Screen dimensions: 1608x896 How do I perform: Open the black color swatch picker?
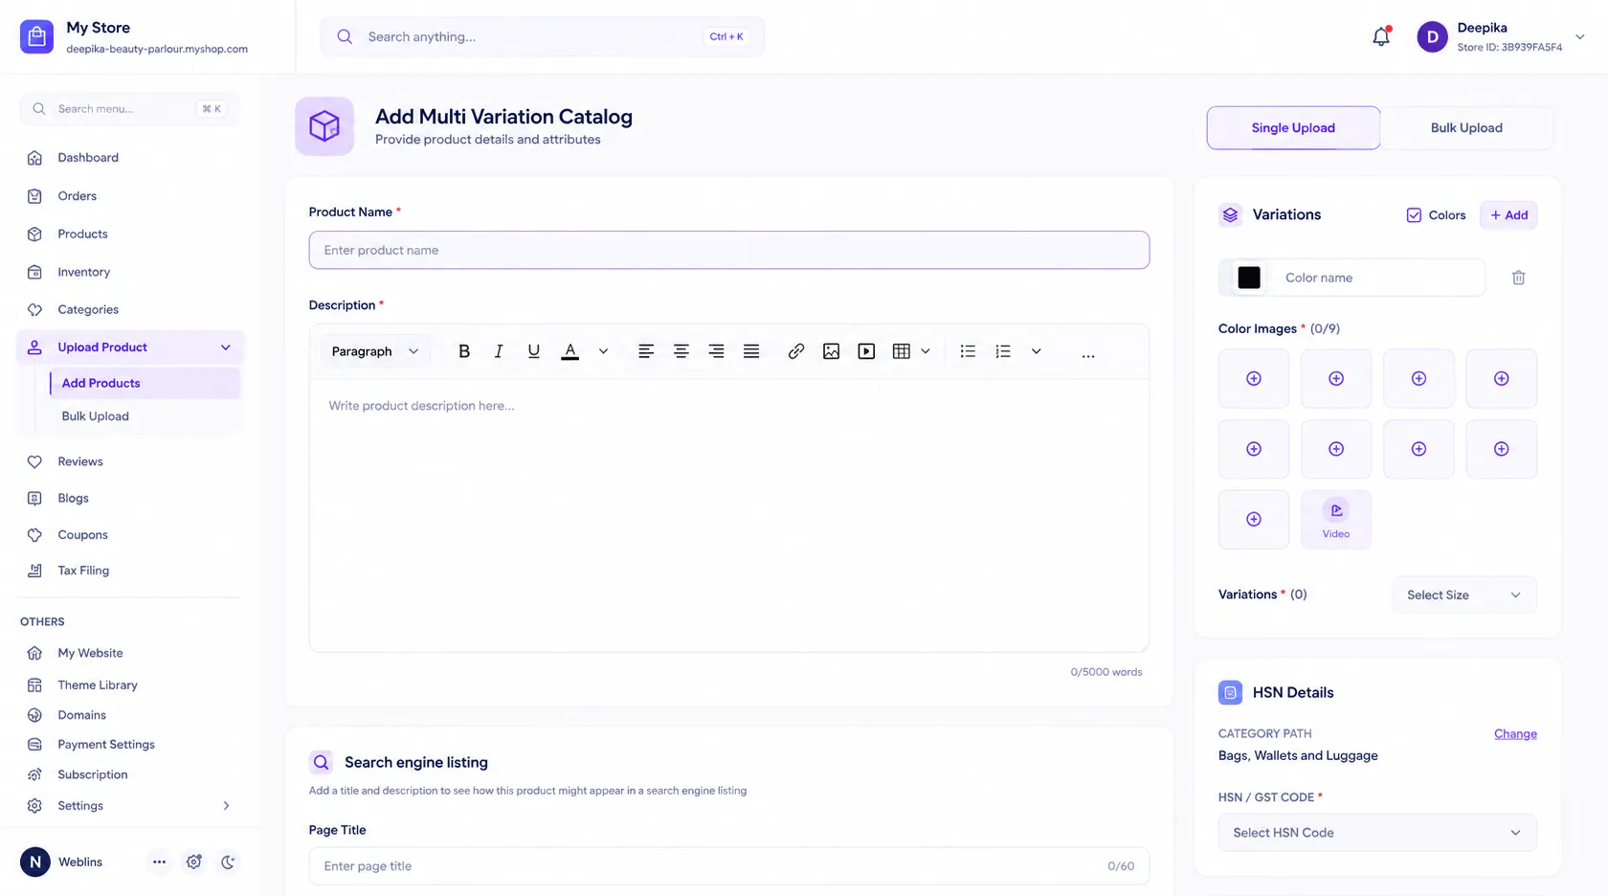click(x=1249, y=278)
